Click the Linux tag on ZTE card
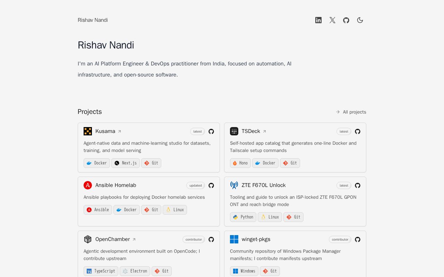Image resolution: width=444 pixels, height=277 pixels. pos(270,217)
